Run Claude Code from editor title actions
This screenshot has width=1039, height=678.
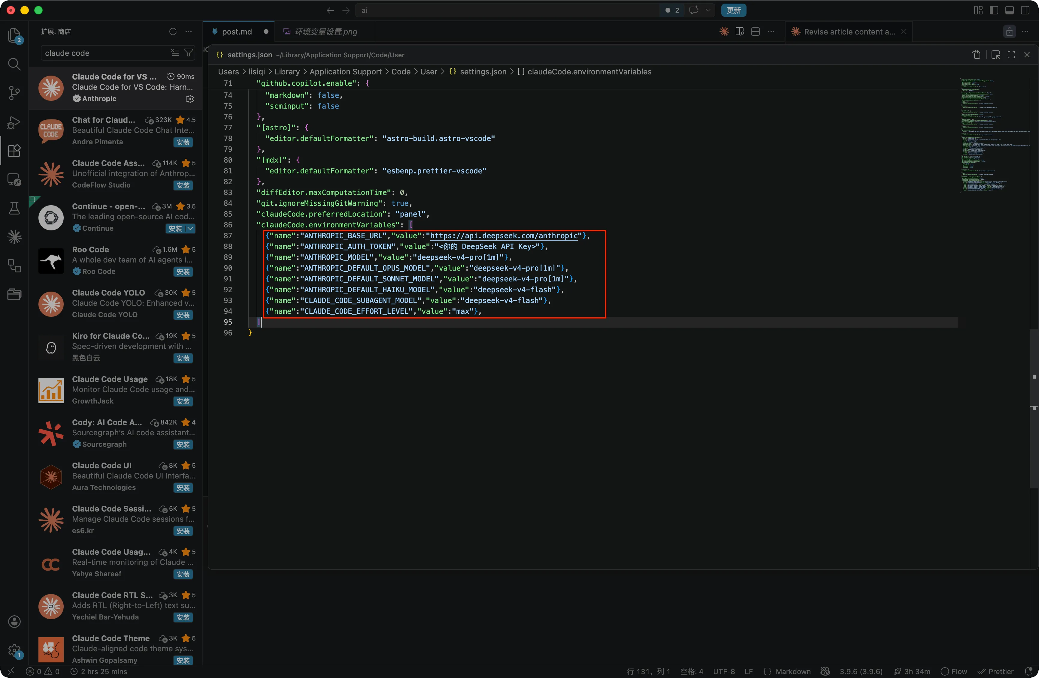coord(724,31)
